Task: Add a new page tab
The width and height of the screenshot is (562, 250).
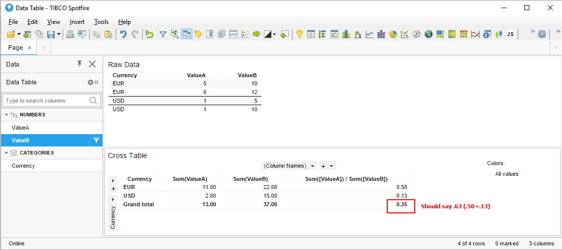Action: click(44, 48)
